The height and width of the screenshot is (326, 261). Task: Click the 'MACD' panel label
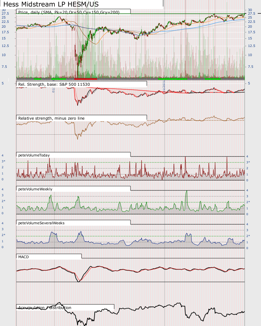pos(23,257)
